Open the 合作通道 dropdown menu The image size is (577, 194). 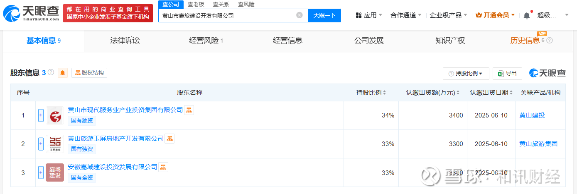click(x=406, y=15)
